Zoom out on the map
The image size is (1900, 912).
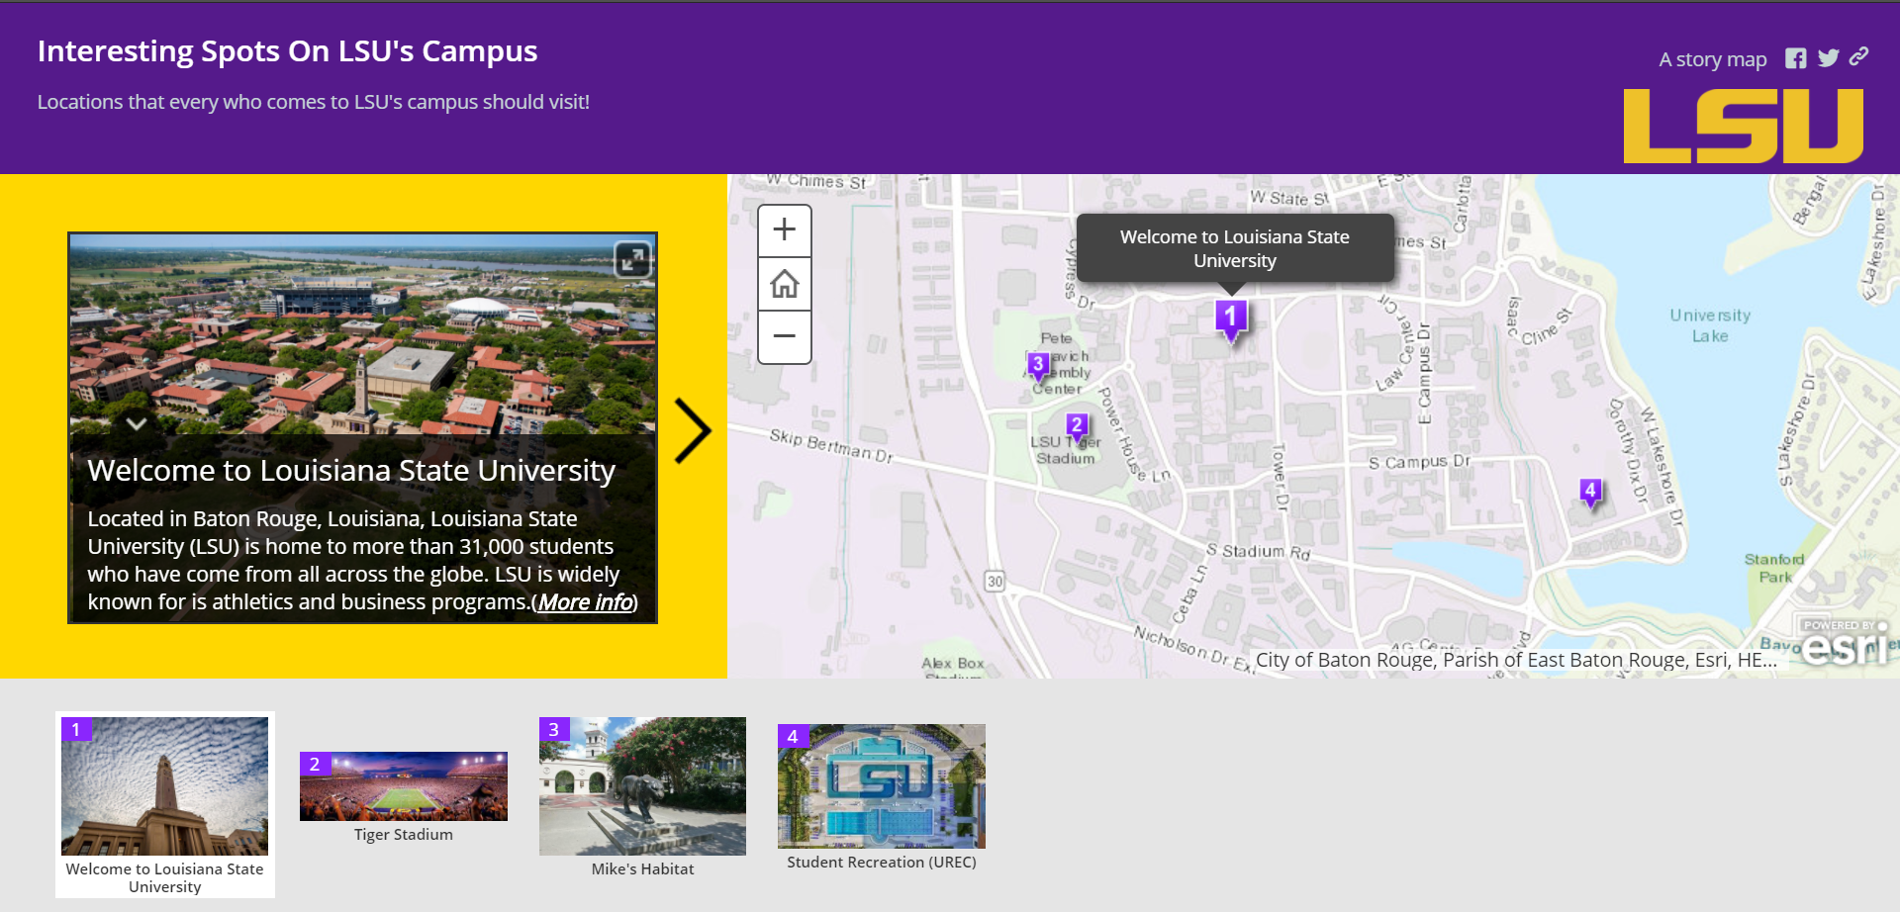click(x=785, y=336)
